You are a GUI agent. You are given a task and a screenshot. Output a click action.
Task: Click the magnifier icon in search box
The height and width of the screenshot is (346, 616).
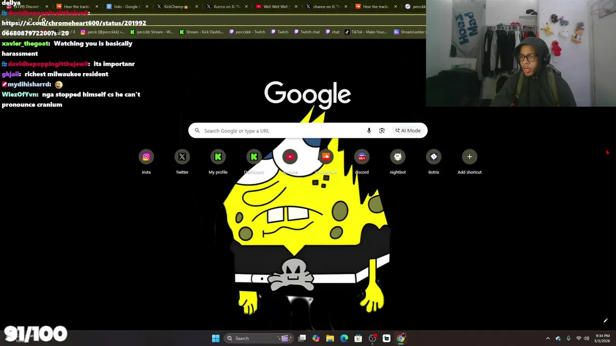[x=197, y=131]
